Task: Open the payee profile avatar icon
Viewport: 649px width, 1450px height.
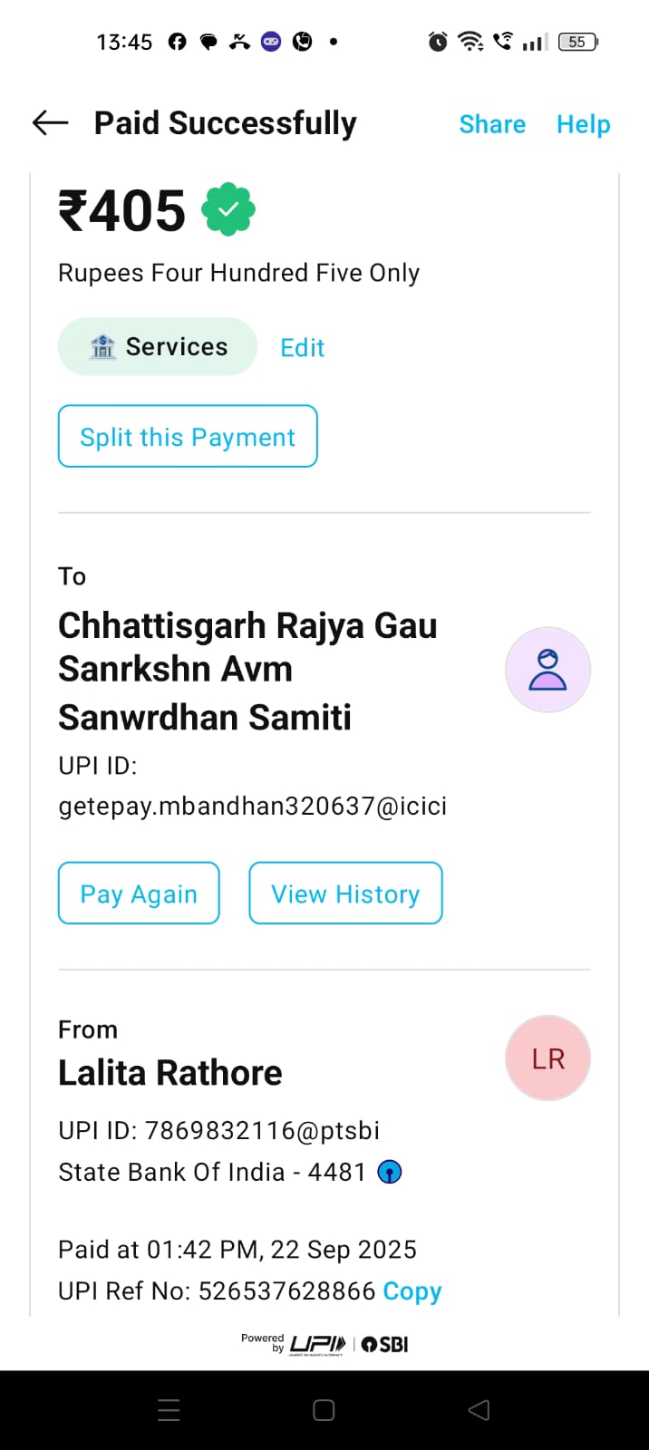Action: click(547, 670)
